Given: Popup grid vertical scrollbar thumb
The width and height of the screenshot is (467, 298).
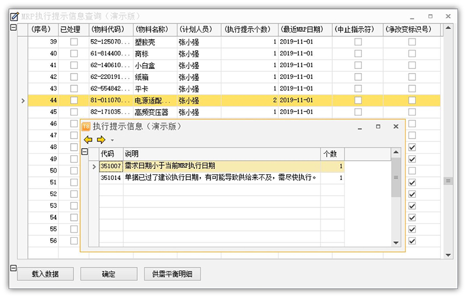Looking at the screenshot, I should pos(396,178).
